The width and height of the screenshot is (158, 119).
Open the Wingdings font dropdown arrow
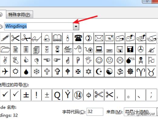[76, 26]
